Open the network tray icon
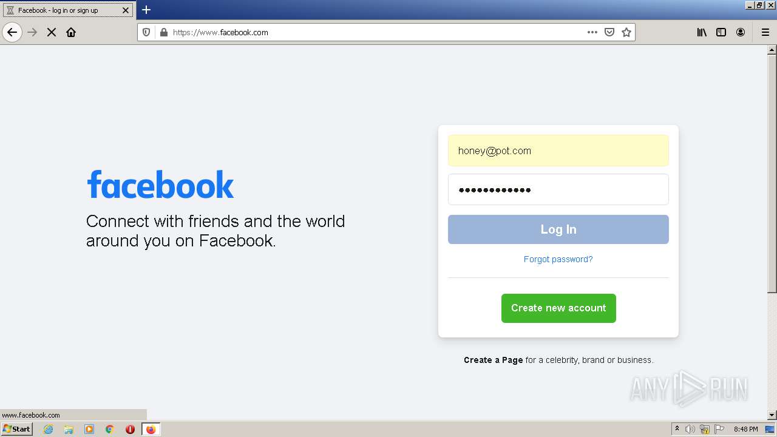The image size is (777, 437). click(705, 429)
